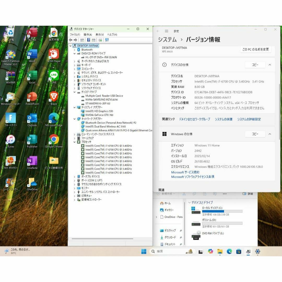The image size is (282, 282).
Task: Launch the Brave browser desktop icon
Action: [x=54, y=98]
